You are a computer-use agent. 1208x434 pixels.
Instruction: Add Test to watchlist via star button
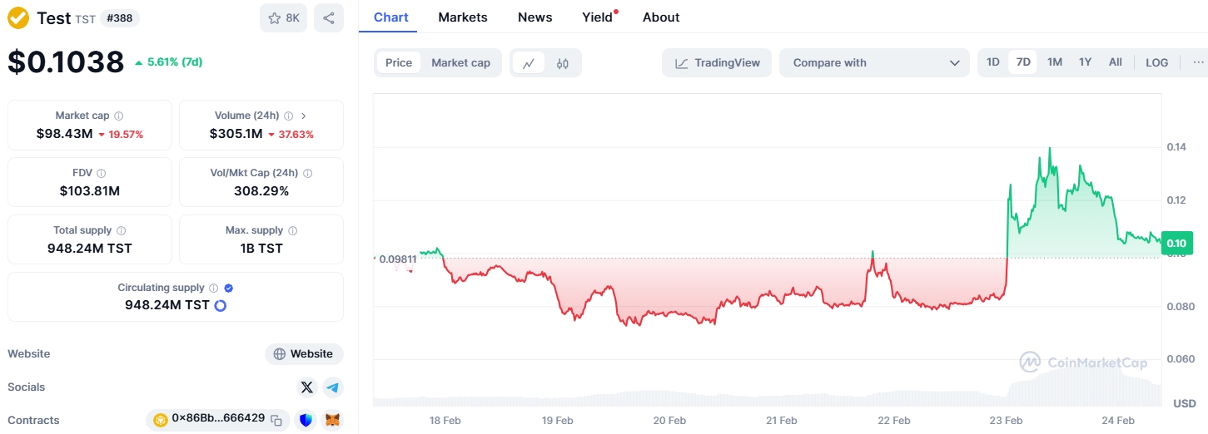point(284,18)
